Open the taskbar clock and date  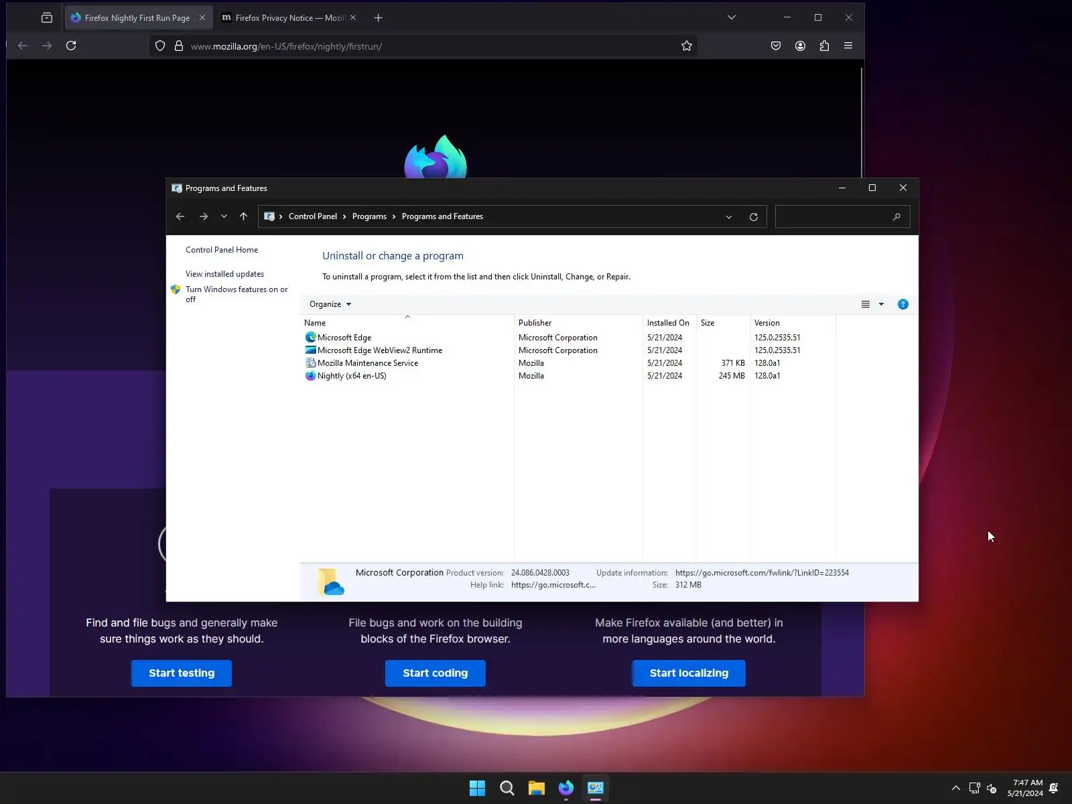pos(1025,788)
